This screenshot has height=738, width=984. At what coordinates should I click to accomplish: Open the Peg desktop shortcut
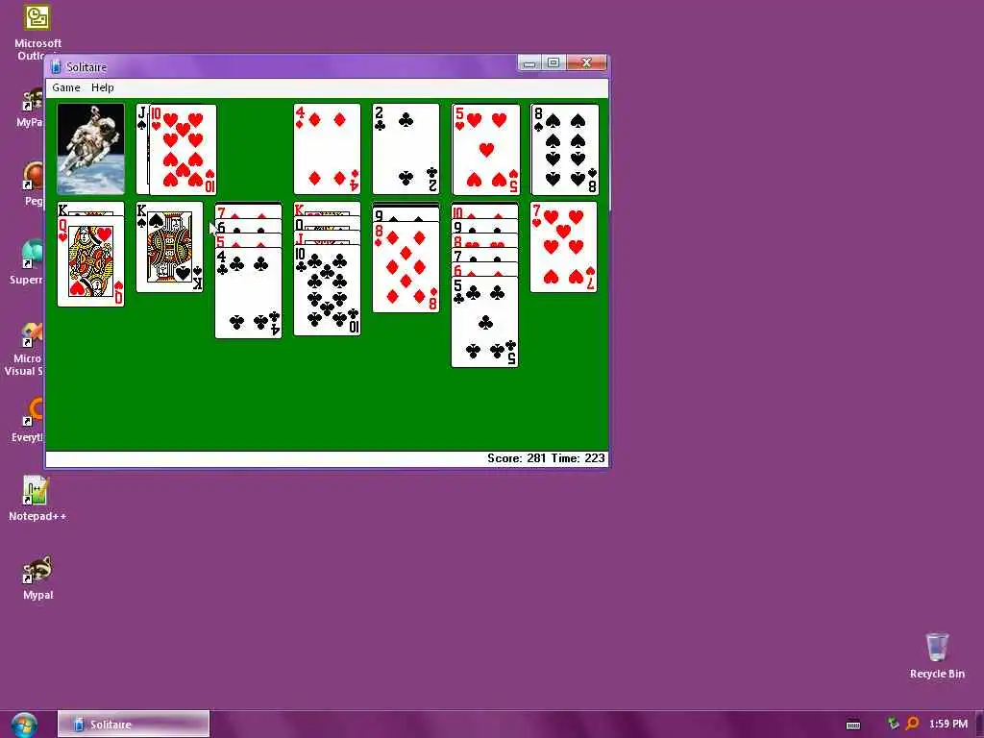(33, 184)
